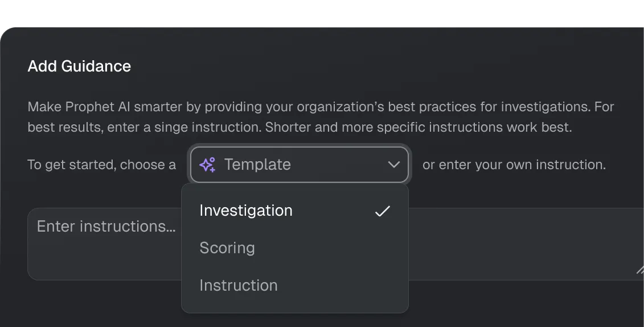
Task: Choose the Scoring template option
Action: [x=227, y=248]
